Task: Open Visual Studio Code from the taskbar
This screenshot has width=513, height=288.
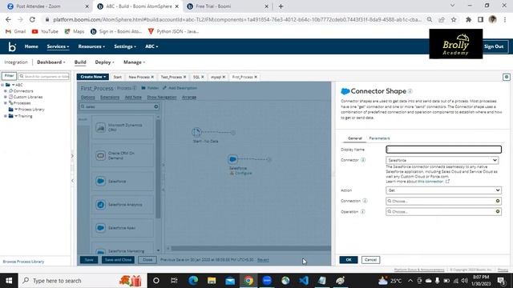Action: tap(304, 281)
